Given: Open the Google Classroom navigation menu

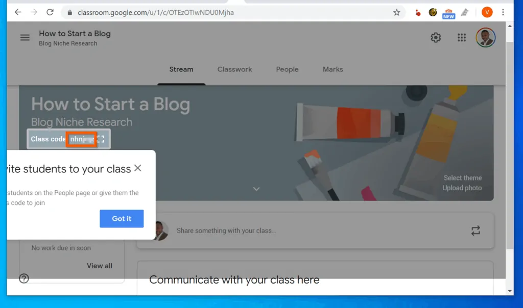Looking at the screenshot, I should 25,37.
